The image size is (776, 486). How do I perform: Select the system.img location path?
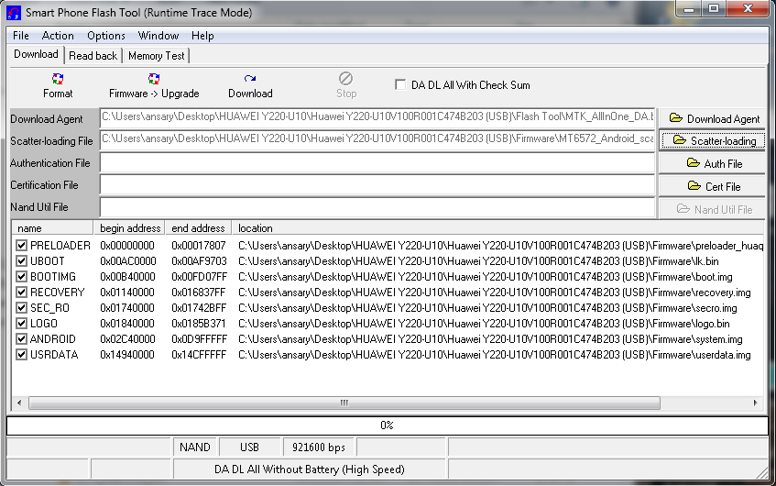[490, 339]
